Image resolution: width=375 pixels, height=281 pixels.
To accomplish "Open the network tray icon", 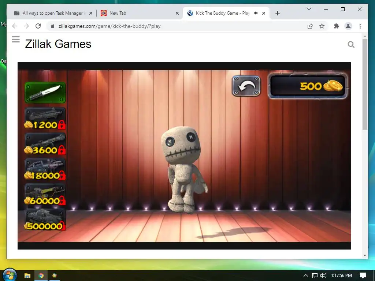I will tap(315, 275).
